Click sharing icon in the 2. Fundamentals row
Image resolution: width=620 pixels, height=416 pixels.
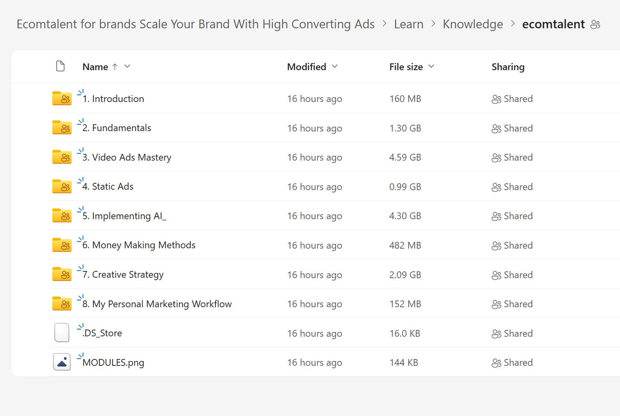pos(496,129)
